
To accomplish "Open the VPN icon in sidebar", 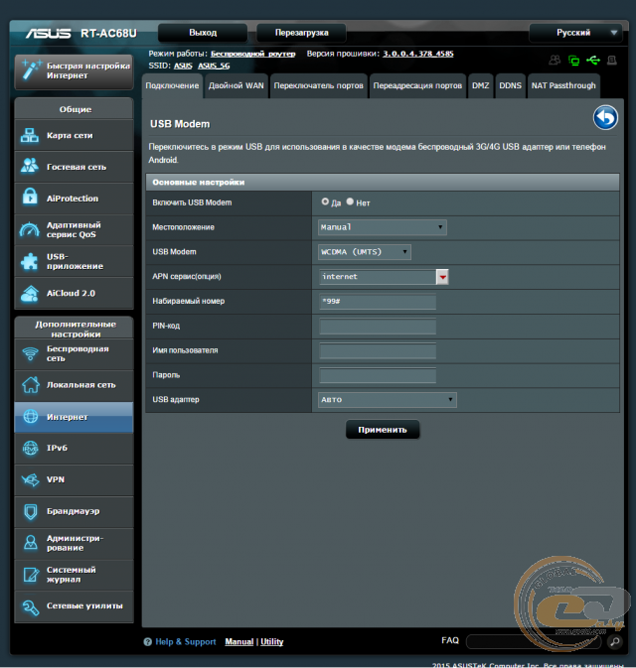I will 30,479.
